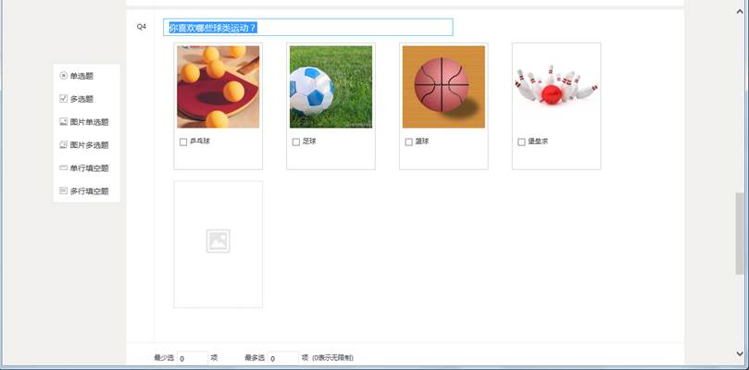This screenshot has width=749, height=370.
Task: Add a 多选题 question type
Action: point(77,99)
